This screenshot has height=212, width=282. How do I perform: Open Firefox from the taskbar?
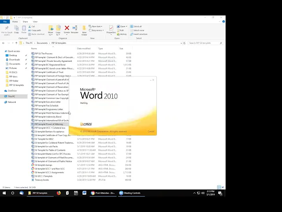(x=59, y=193)
